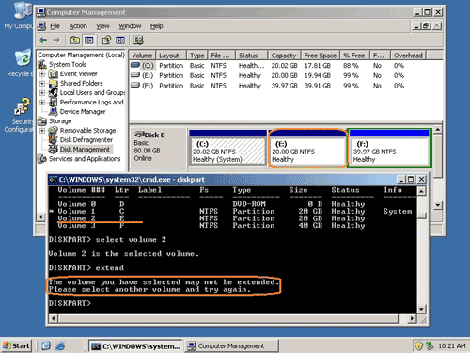Select the (C:) volume row disk icon
This screenshot has height=353, width=470.
click(135, 65)
